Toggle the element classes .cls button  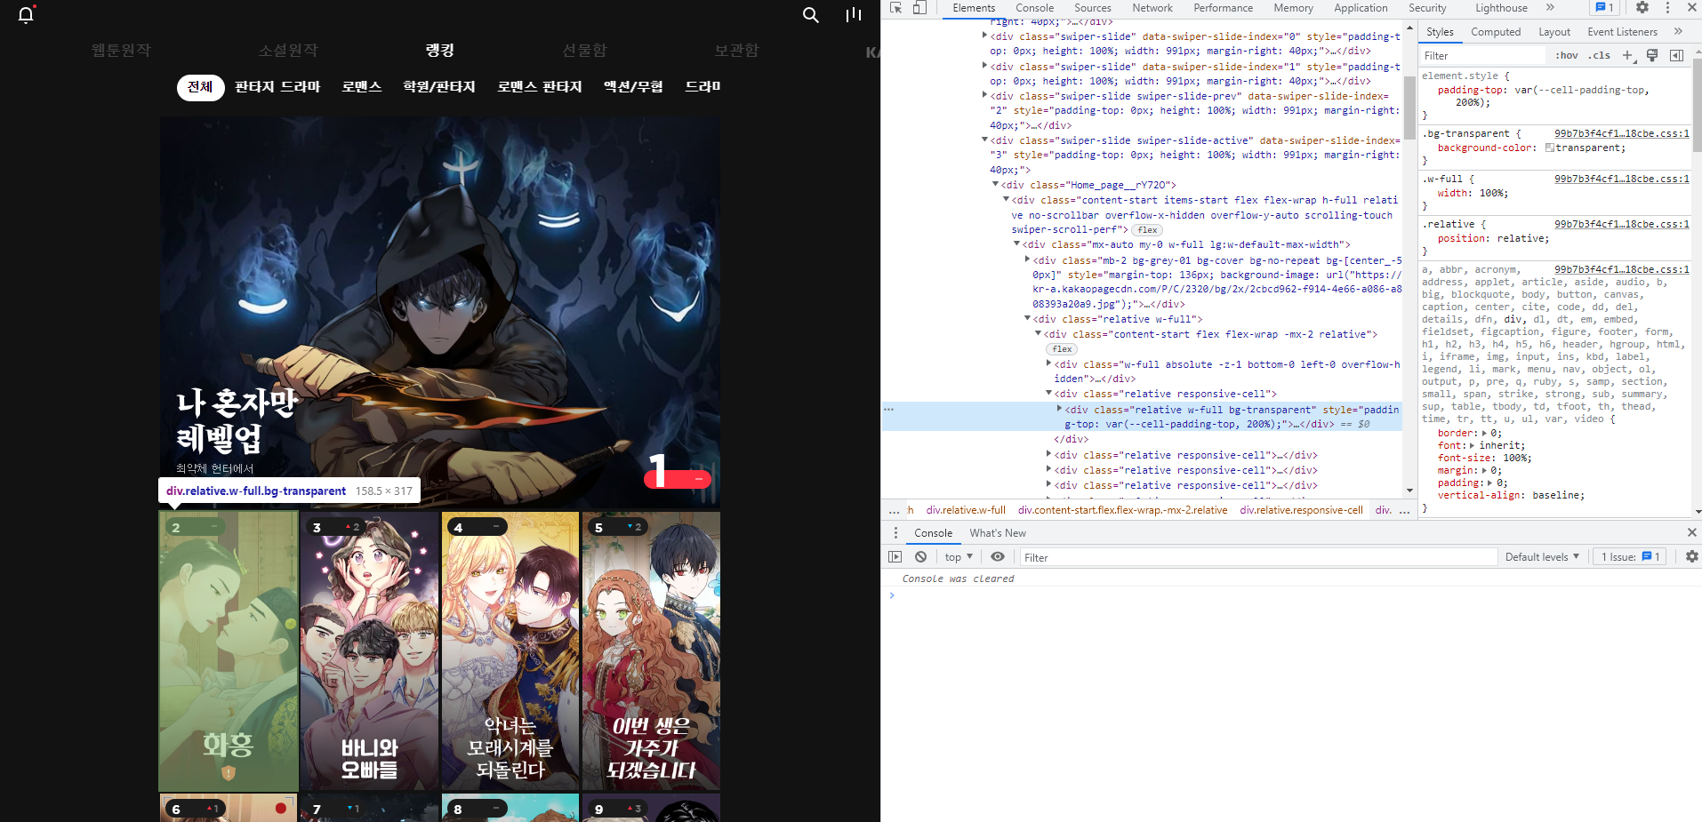coord(1600,55)
